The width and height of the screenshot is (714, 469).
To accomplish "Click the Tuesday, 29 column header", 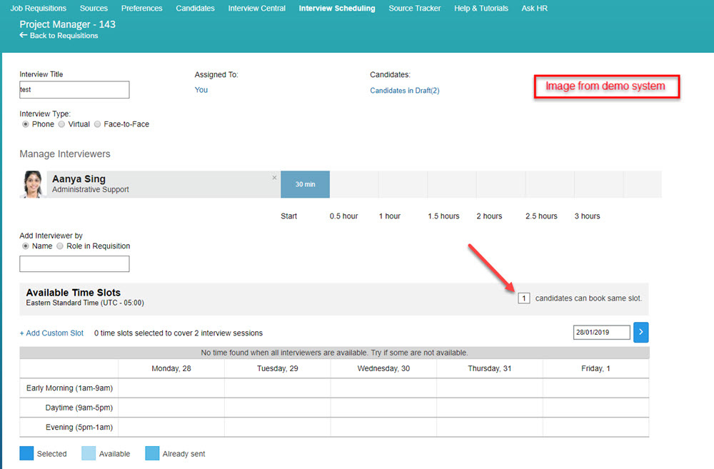I will click(x=277, y=368).
